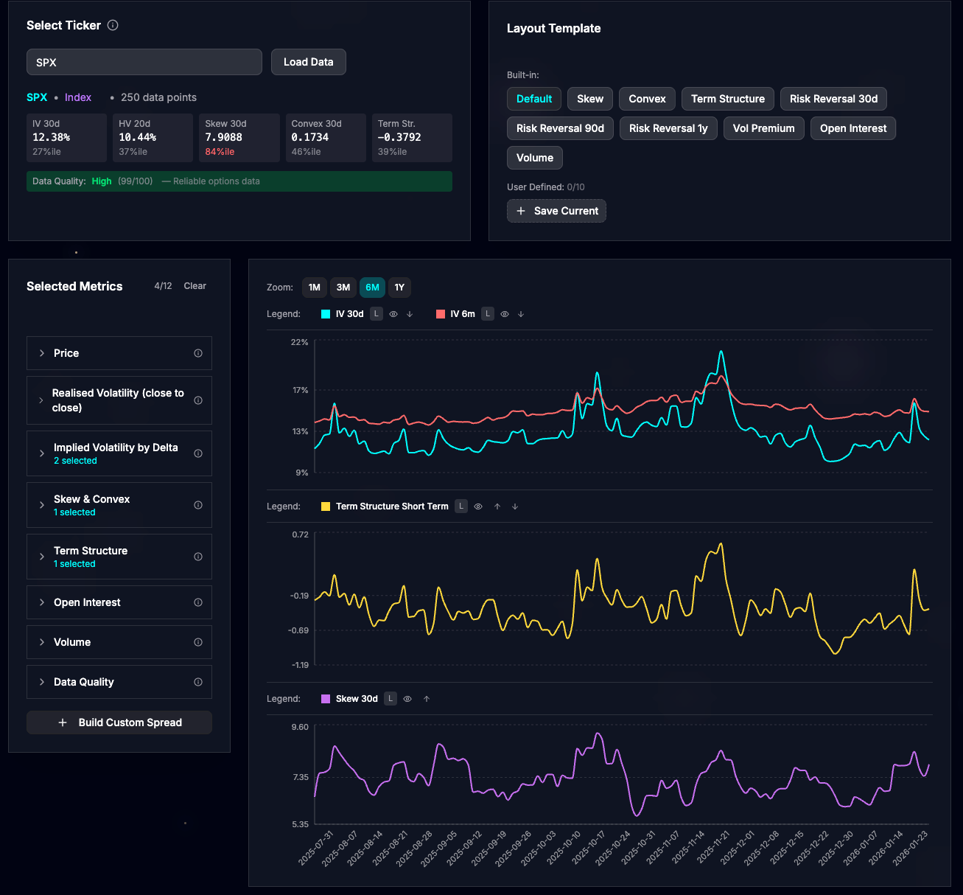Click the L badge next to IV 6m
The width and height of the screenshot is (963, 895).
(x=488, y=314)
